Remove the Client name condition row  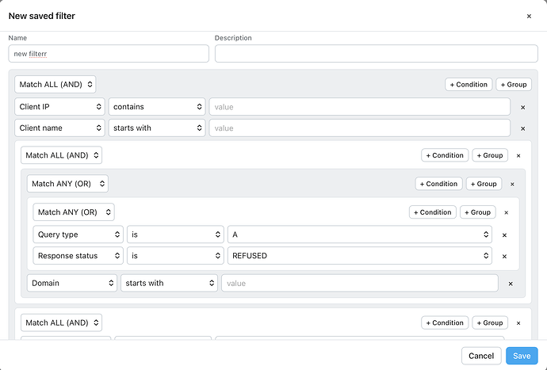522,128
